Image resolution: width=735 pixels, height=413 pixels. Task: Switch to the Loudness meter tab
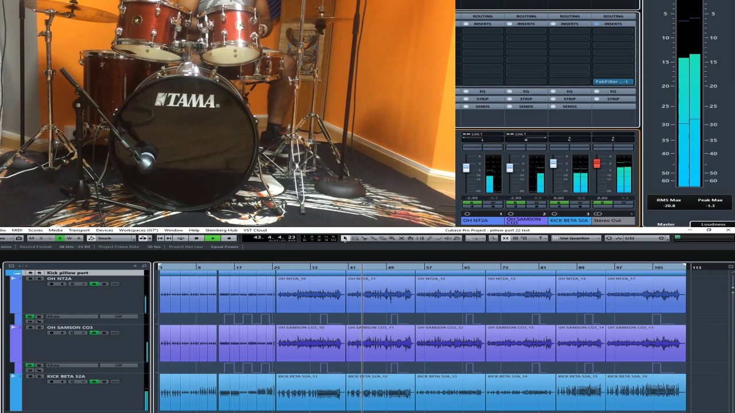713,224
